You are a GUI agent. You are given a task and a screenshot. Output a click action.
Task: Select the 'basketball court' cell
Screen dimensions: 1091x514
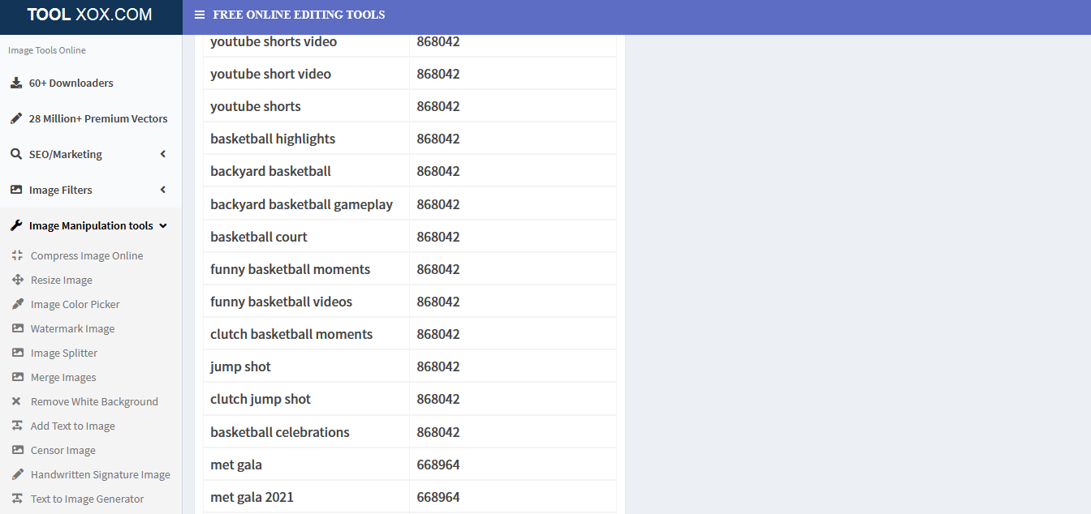coord(307,237)
